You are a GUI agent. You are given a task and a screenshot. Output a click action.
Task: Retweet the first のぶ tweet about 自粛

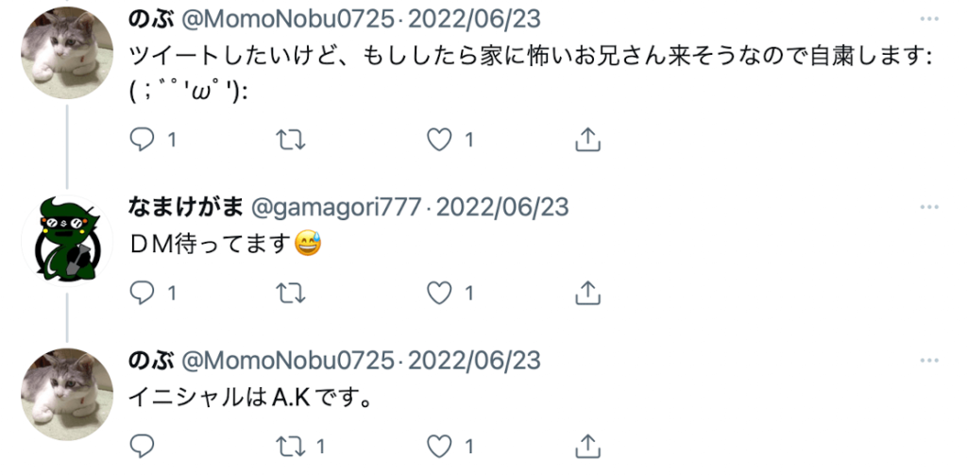click(290, 140)
